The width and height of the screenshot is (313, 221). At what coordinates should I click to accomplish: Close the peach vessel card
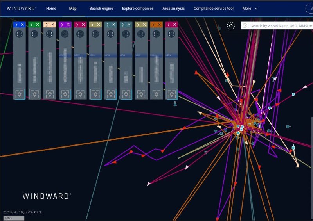53,25
